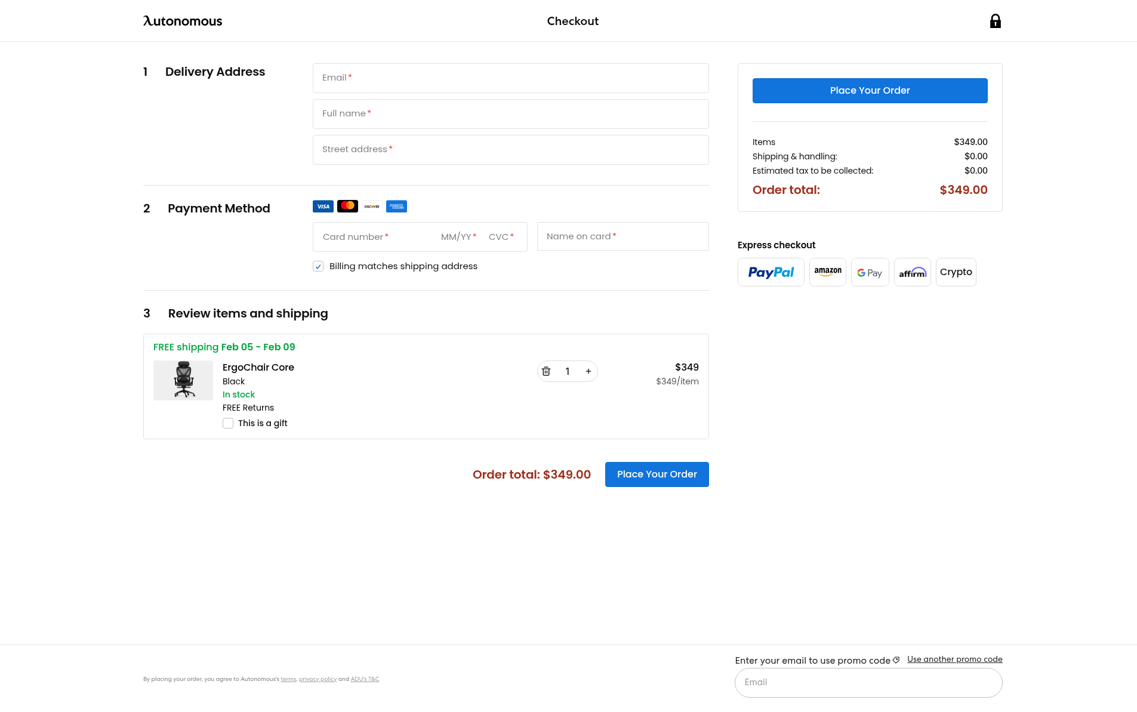The image size is (1137, 712).
Task: Click the promo code tag icon
Action: pyautogui.click(x=896, y=660)
